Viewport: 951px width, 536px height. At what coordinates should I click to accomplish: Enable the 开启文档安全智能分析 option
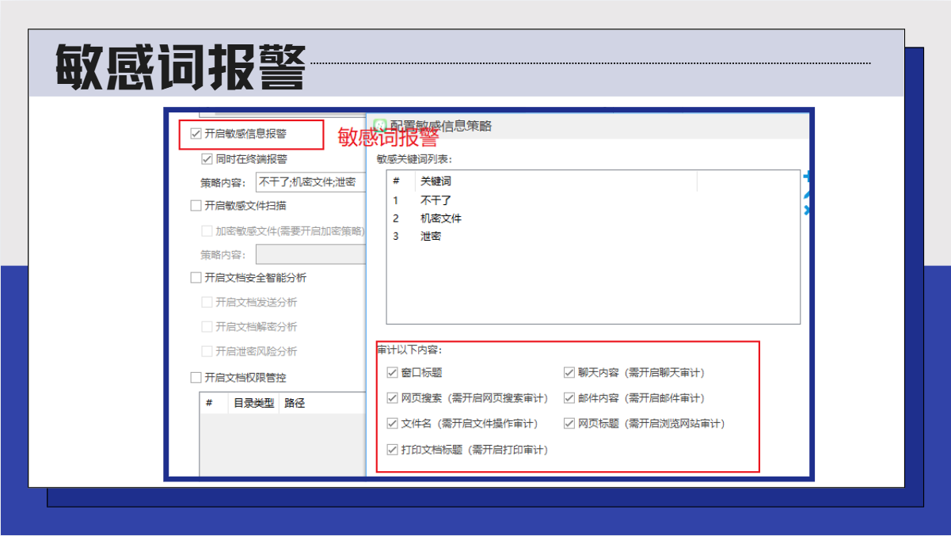pyautogui.click(x=196, y=278)
